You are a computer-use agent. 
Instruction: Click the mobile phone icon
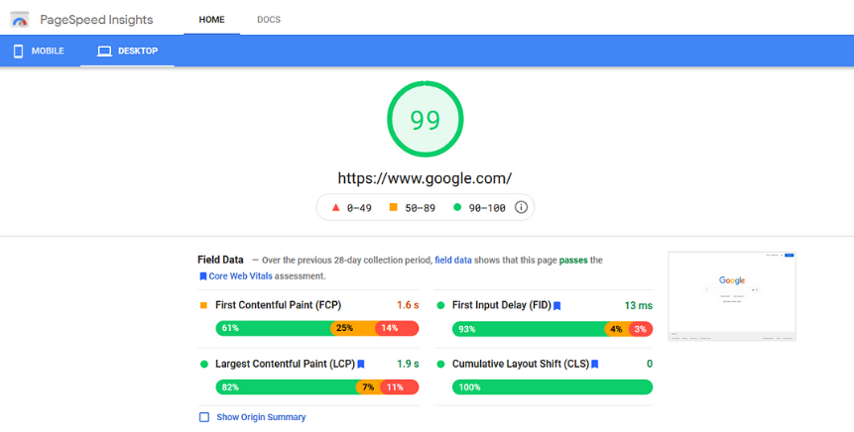coord(18,52)
